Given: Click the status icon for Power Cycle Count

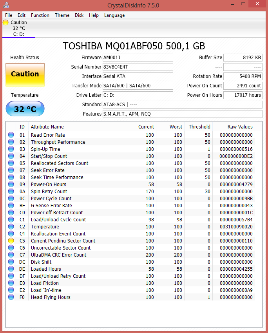Looking at the screenshot, I should [x=11, y=198].
